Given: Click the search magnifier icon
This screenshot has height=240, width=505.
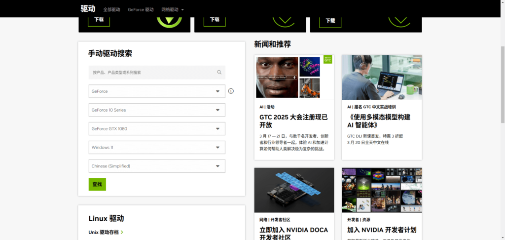Looking at the screenshot, I should [x=219, y=72].
